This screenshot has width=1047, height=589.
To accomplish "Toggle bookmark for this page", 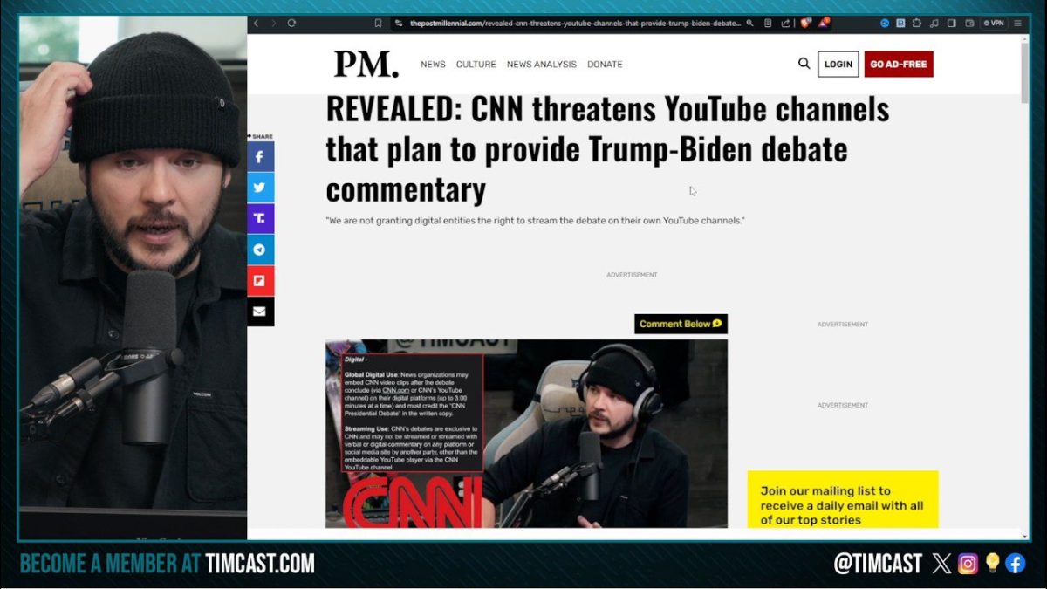I will point(378,23).
